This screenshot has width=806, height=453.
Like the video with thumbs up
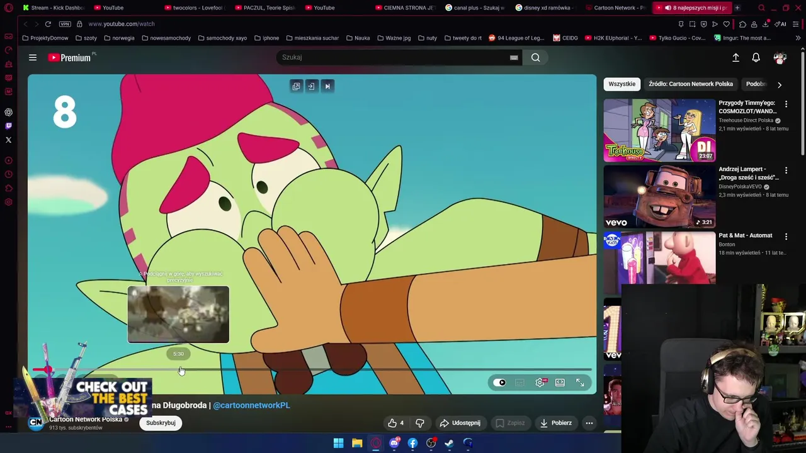tap(395, 423)
